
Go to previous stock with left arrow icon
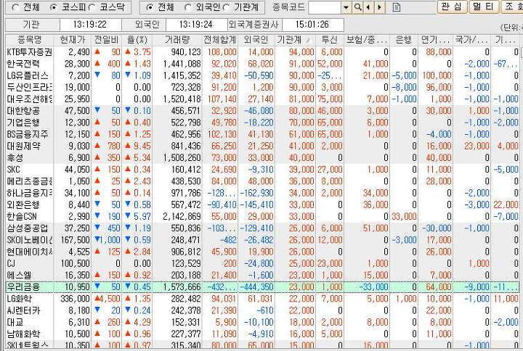pos(368,7)
